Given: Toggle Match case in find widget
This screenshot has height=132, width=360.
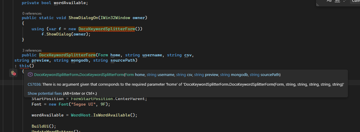Looking at the screenshot, I should 329,1.
